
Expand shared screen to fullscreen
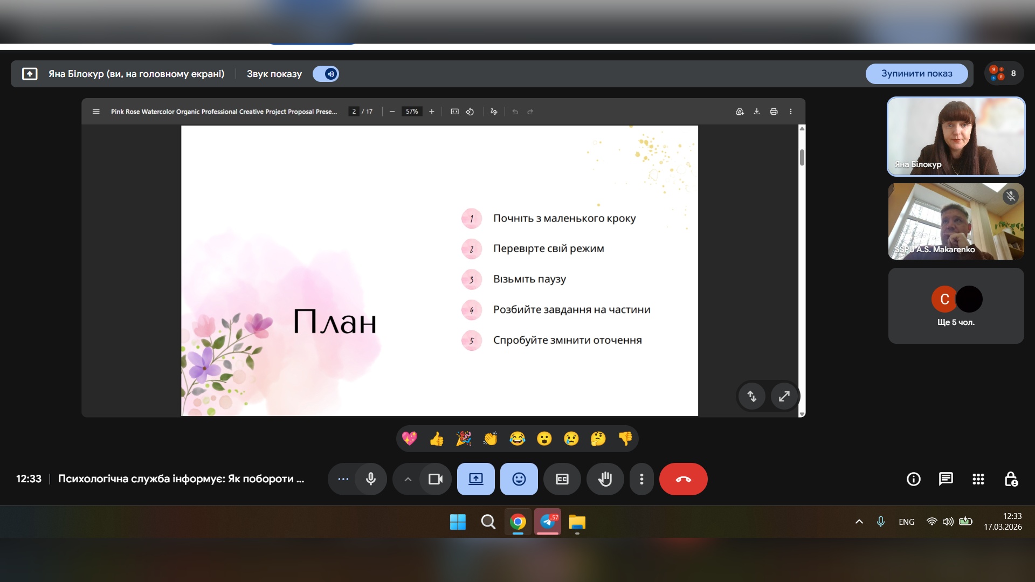[x=784, y=397]
